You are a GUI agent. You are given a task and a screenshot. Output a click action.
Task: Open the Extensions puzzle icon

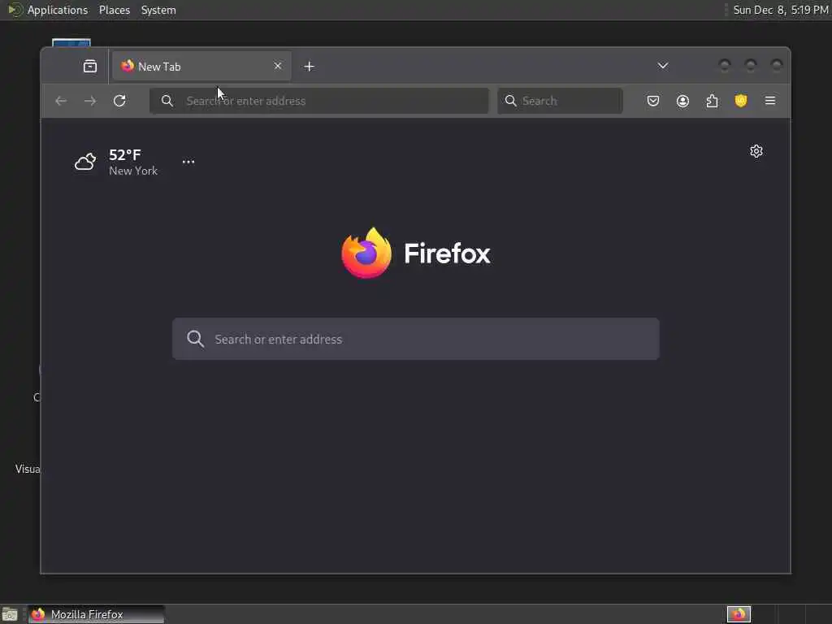point(712,101)
